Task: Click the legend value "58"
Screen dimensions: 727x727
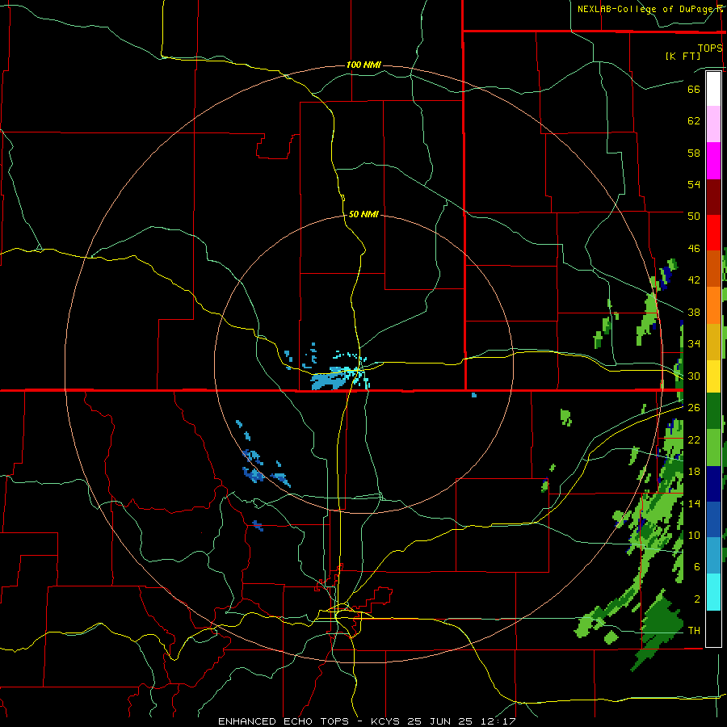Action: point(694,153)
